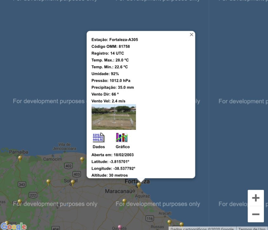268x230 pixels.
Task: Open the Gráfico chart icon
Action: (x=122, y=137)
